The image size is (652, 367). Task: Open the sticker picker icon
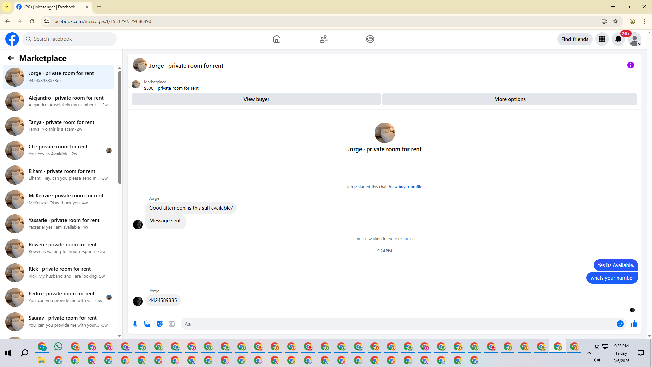click(x=160, y=324)
